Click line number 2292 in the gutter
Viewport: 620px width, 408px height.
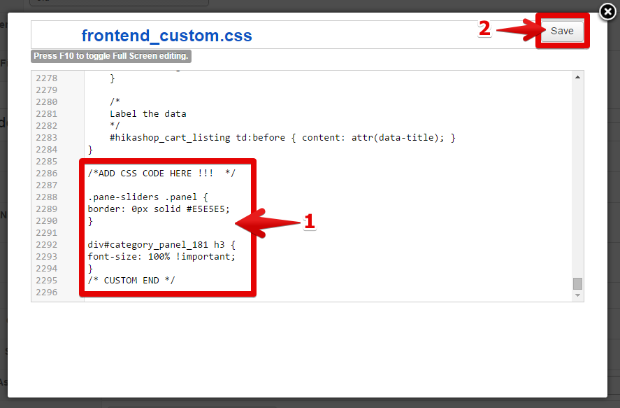pos(47,245)
